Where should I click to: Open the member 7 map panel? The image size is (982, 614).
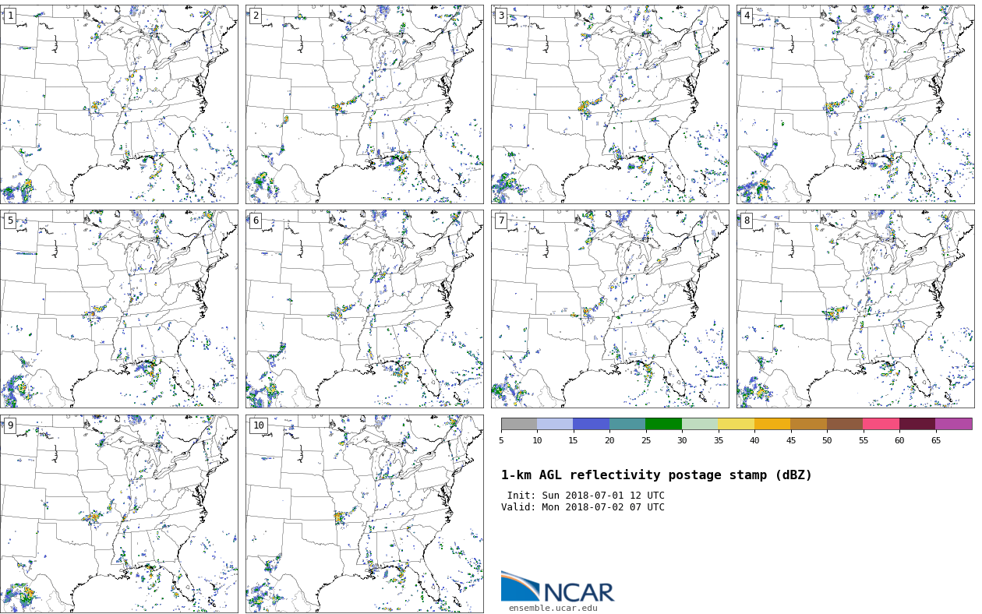click(x=609, y=309)
